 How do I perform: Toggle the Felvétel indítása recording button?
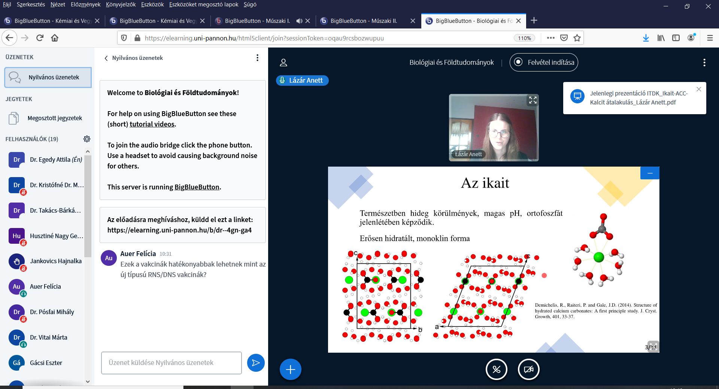pyautogui.click(x=544, y=63)
